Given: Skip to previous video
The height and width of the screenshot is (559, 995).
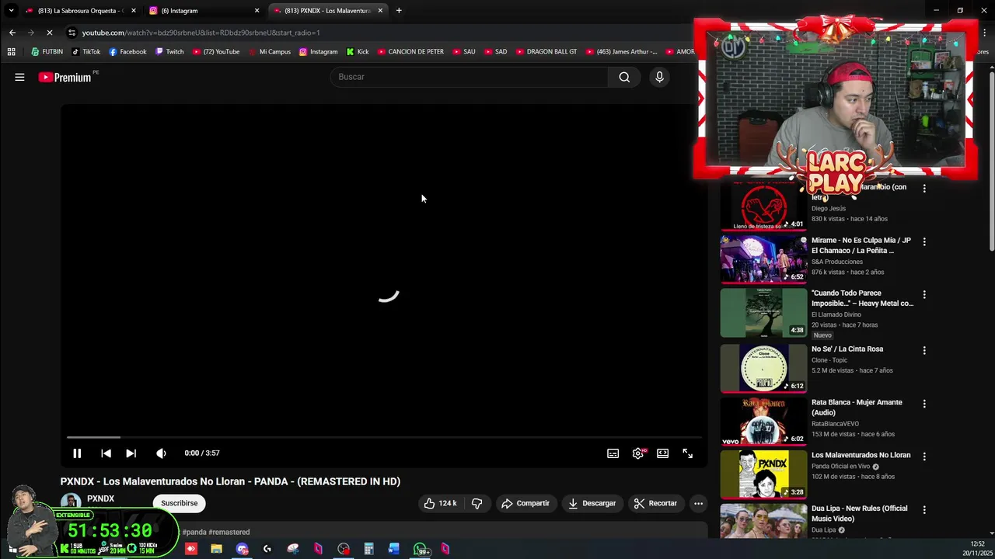Looking at the screenshot, I should [106, 453].
